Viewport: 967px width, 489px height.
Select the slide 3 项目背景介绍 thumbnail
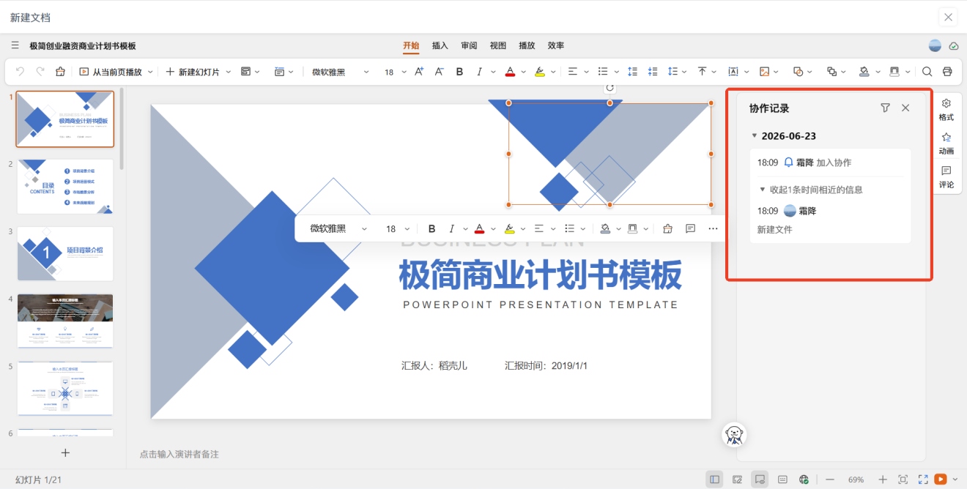coord(65,254)
